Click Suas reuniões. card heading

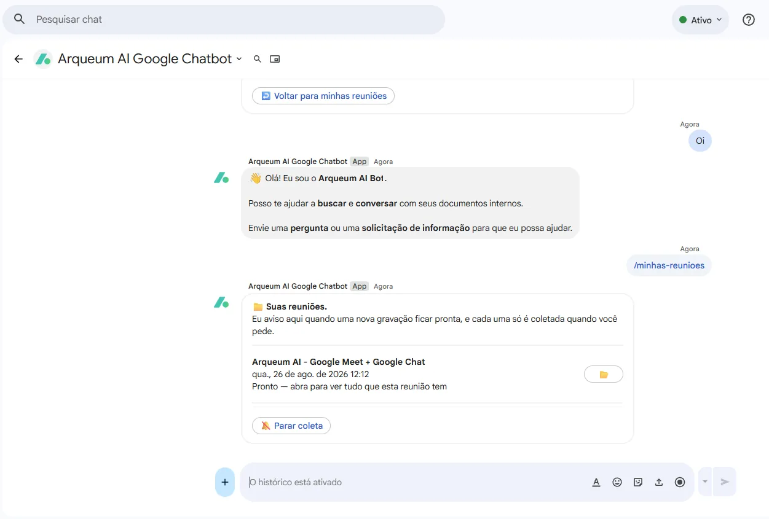[x=296, y=306]
